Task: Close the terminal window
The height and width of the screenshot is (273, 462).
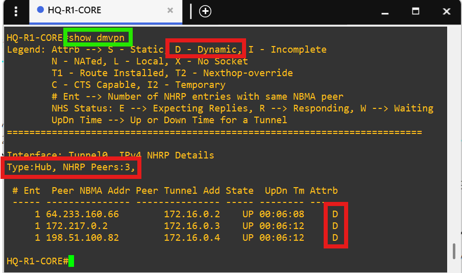Action: tap(446, 11)
